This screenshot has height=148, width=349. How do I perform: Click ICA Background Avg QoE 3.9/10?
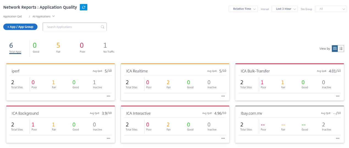(x=107, y=113)
